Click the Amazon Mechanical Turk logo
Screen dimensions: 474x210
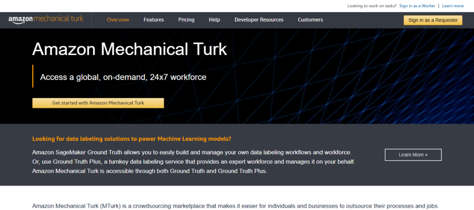click(46, 19)
